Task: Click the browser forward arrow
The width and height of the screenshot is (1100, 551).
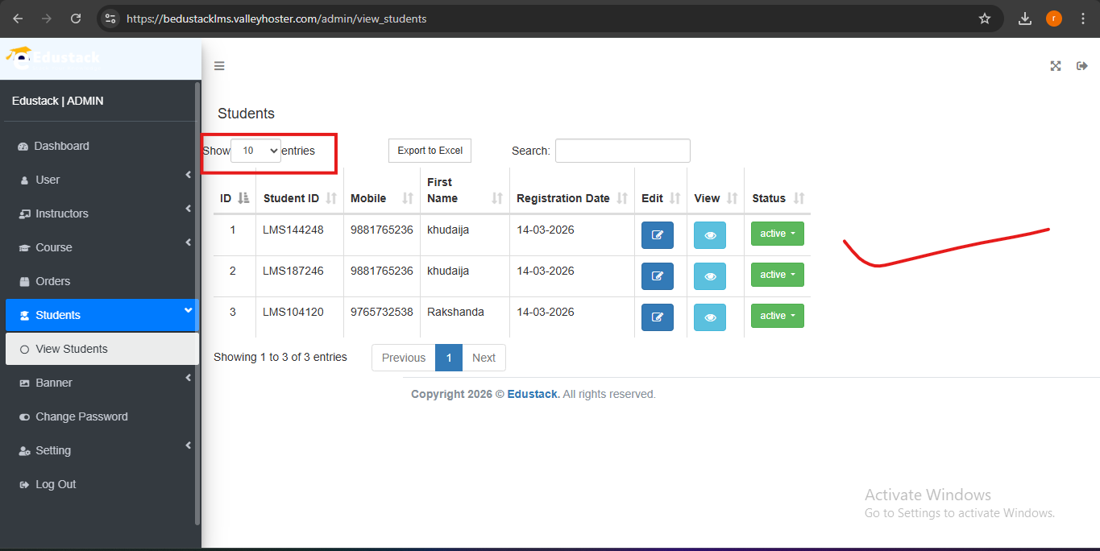Action: (47, 19)
